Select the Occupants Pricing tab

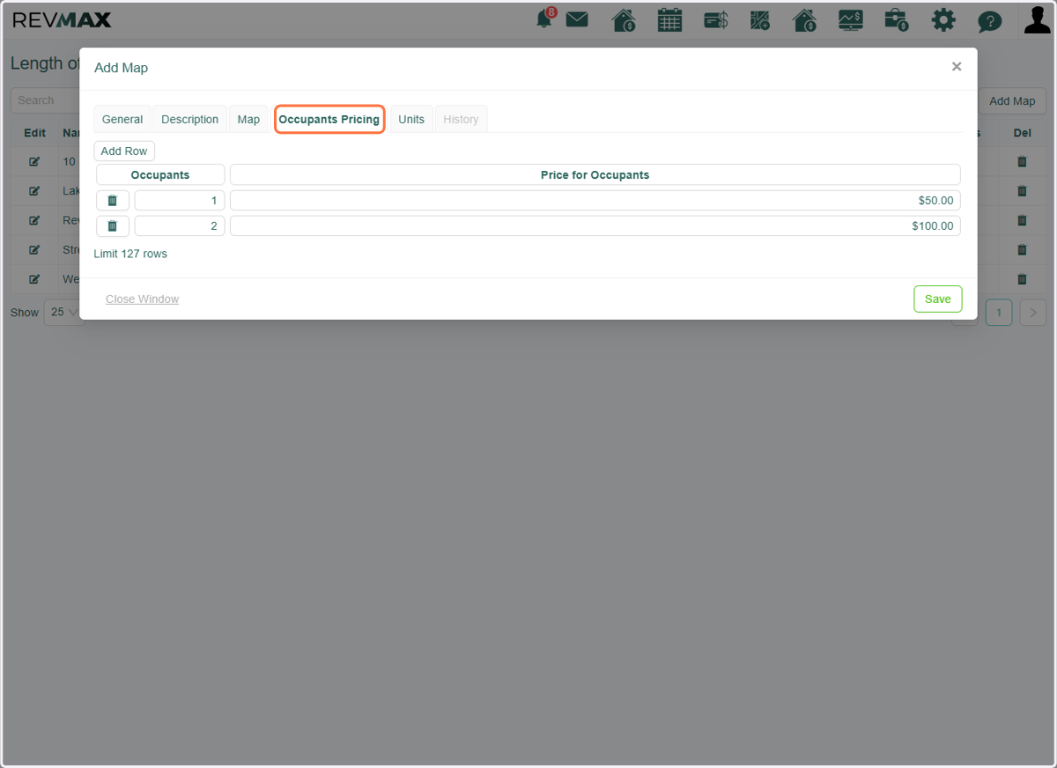(x=329, y=120)
